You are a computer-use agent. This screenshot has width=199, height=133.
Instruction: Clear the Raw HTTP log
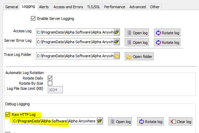180,121
